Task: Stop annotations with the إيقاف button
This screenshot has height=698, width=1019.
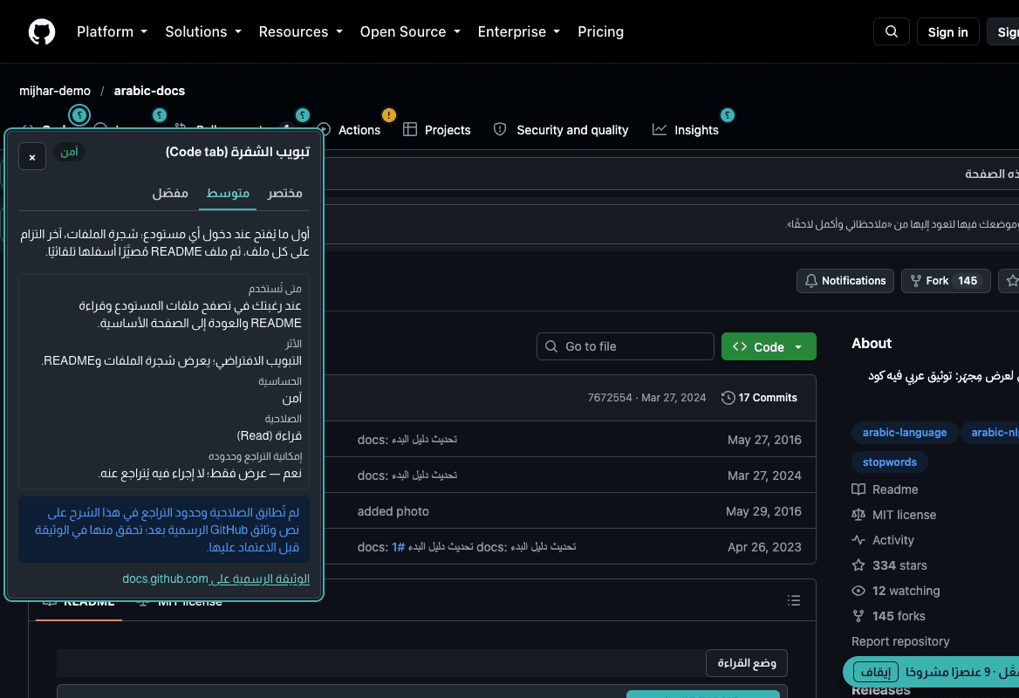Action: [x=875, y=672]
